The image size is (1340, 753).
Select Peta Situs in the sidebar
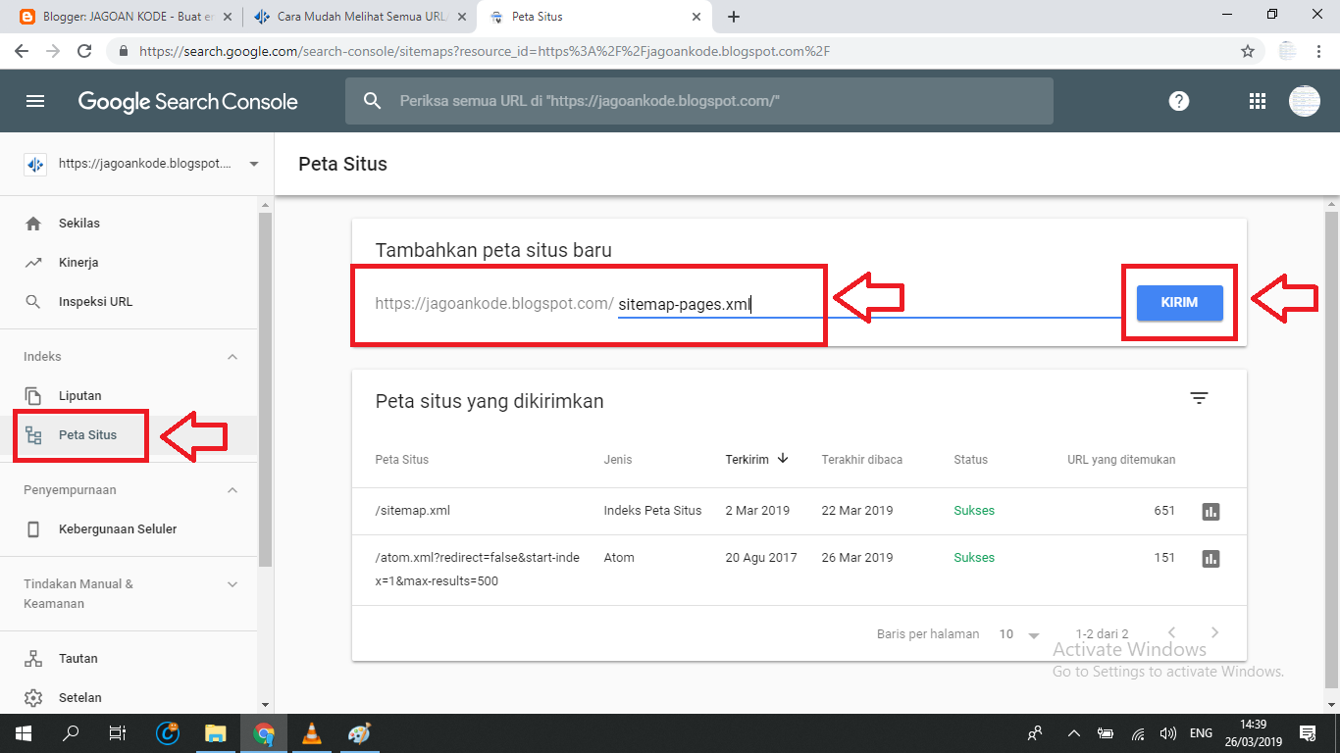tap(129, 435)
